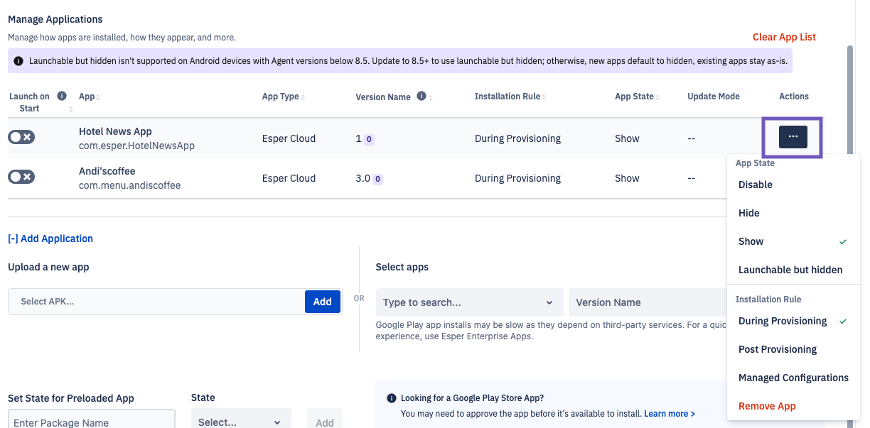Viewport: 870px width, 428px height.
Task: Open the Actions menu for Hotel News App
Action: (793, 136)
